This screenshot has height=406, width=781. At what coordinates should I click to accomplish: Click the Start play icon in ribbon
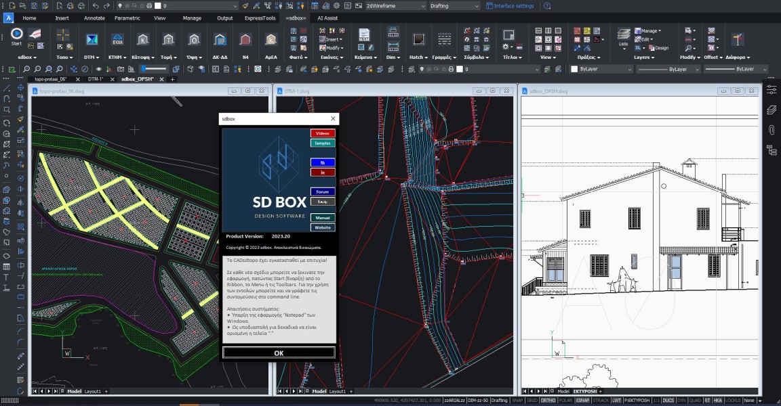point(16,34)
